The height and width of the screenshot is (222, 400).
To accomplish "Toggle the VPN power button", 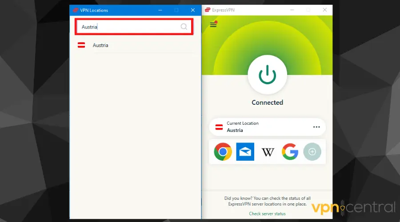I will coord(268,75).
